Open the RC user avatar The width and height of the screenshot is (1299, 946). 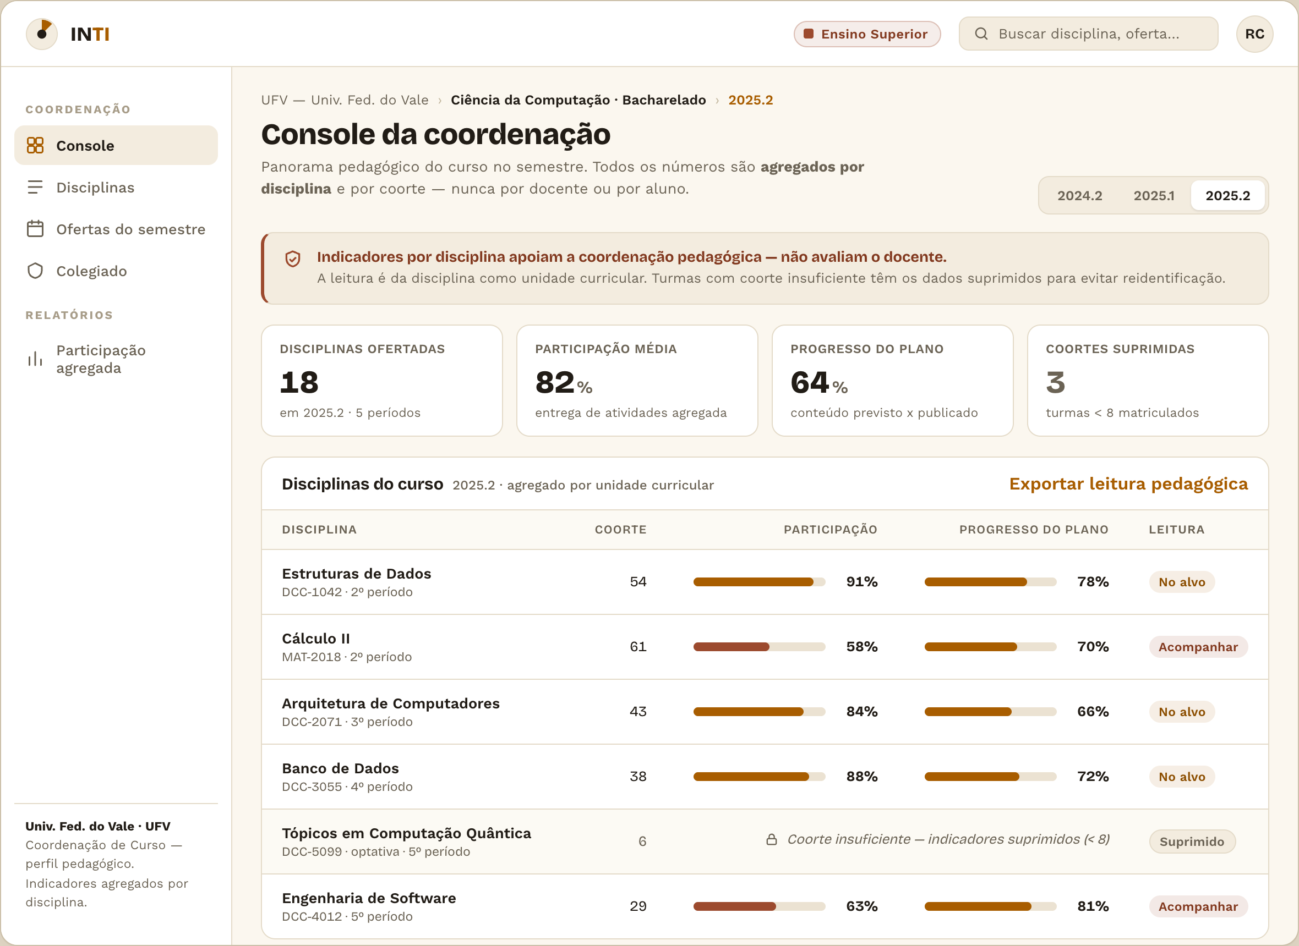(1254, 34)
